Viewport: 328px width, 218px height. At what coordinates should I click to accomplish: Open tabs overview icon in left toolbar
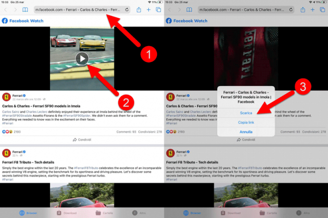tap(158, 9)
